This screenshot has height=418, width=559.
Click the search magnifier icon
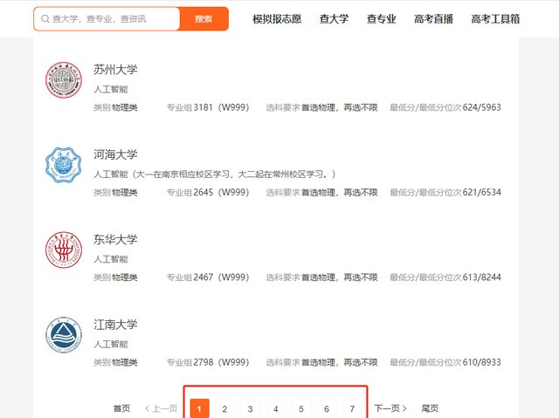(x=45, y=18)
